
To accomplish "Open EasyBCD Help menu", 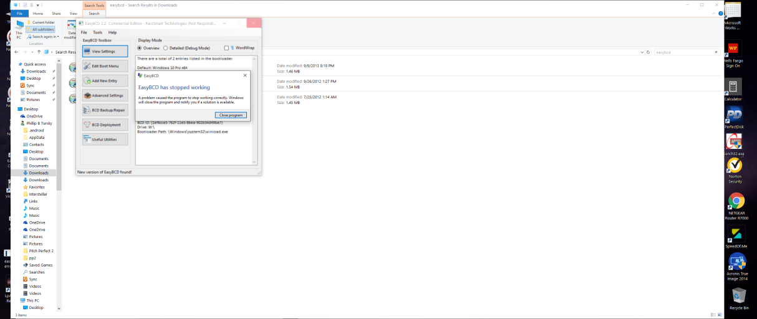I will (x=112, y=32).
